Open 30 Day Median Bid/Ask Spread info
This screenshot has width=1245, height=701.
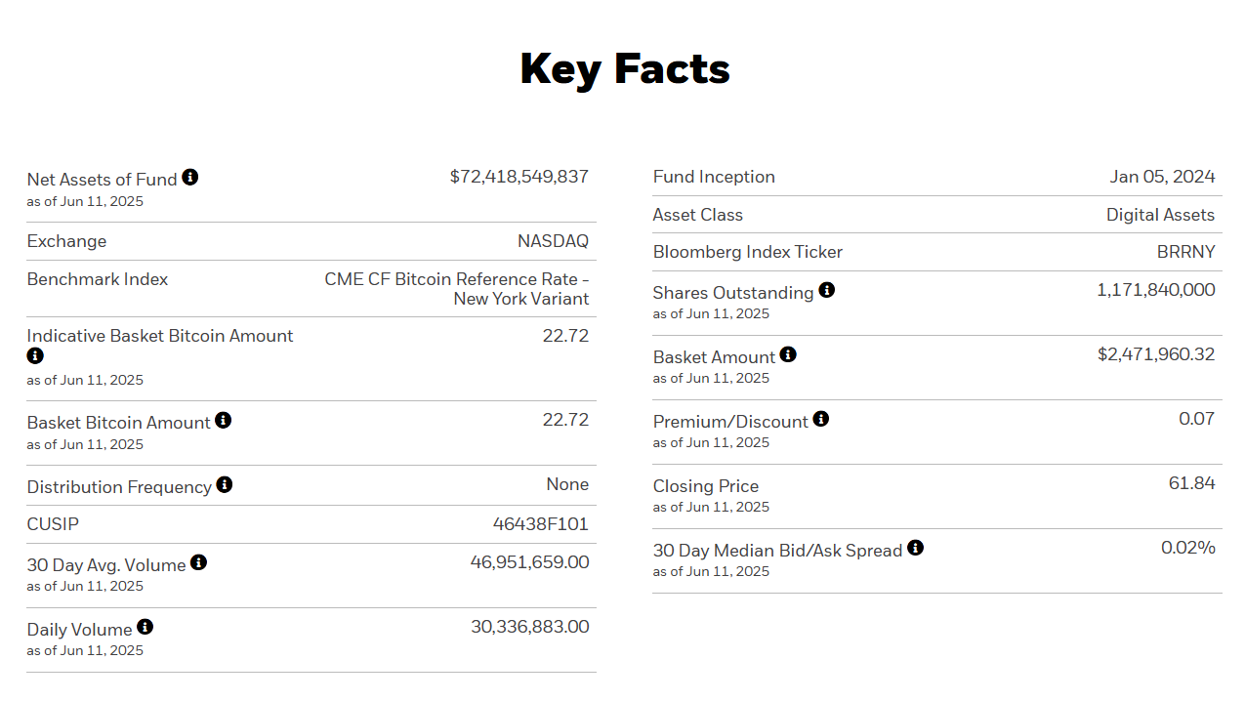(x=915, y=549)
